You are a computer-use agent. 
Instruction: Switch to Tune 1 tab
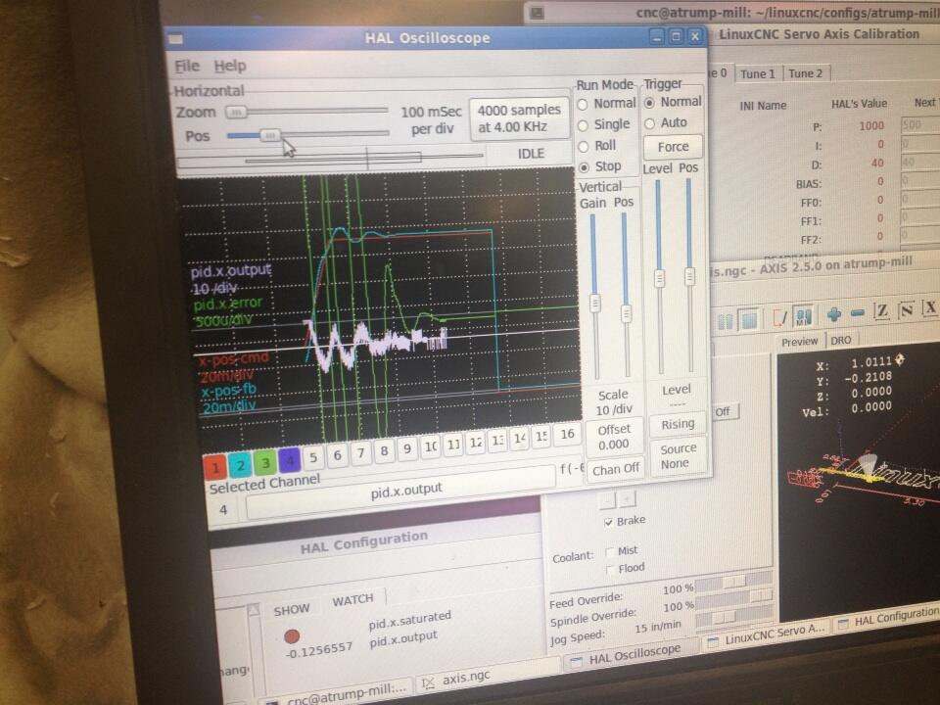tap(758, 73)
